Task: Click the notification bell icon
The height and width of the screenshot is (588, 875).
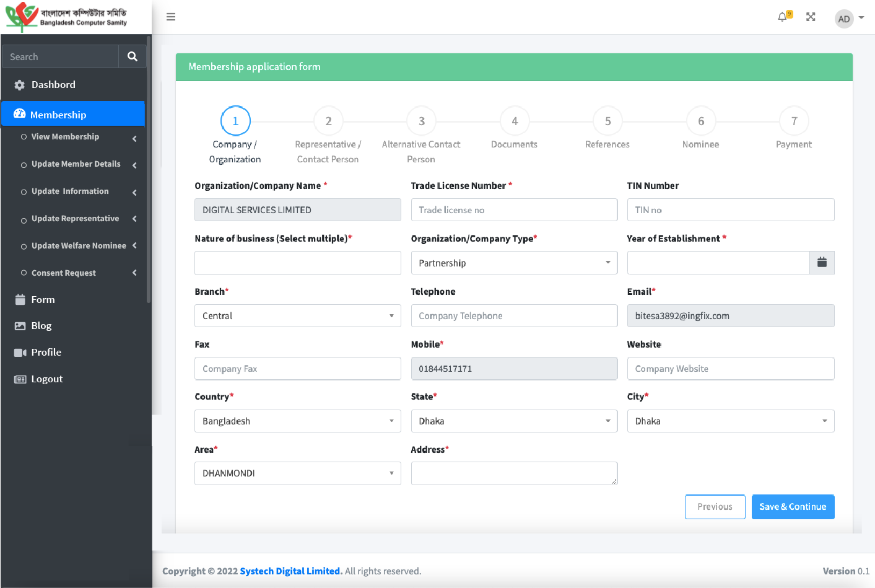Action: (x=782, y=17)
